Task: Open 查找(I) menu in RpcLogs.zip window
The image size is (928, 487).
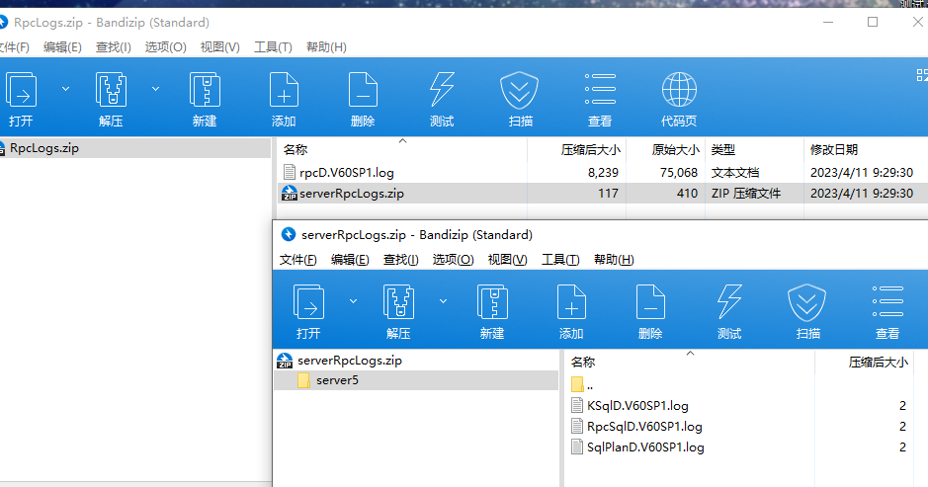Action: point(113,47)
